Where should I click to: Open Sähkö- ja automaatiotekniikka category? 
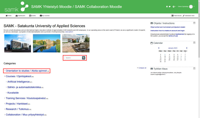(24, 87)
